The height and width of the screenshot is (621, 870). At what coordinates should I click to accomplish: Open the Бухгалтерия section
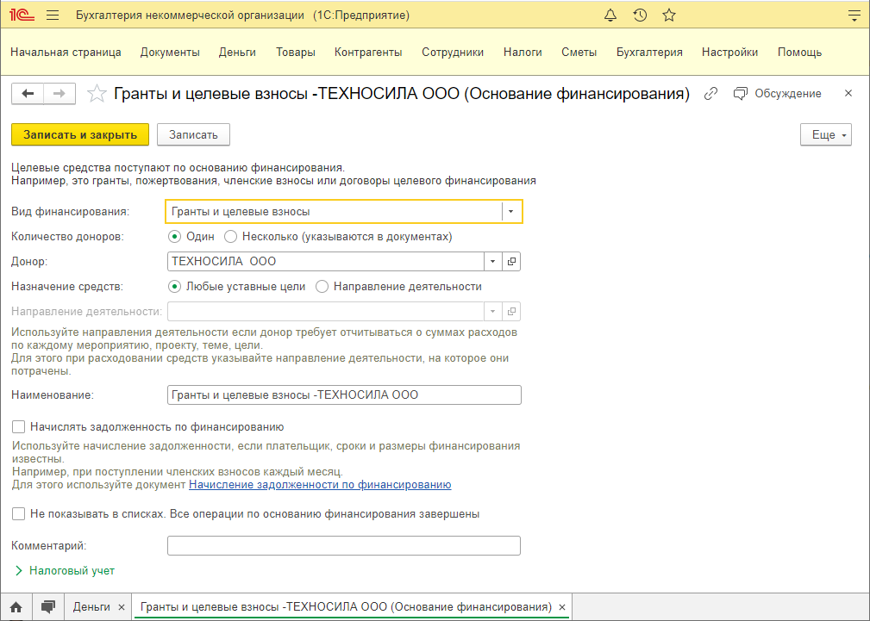pos(649,53)
